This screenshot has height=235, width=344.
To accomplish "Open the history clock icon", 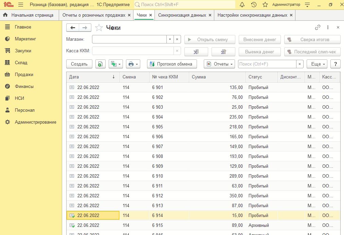I will click(x=254, y=5).
